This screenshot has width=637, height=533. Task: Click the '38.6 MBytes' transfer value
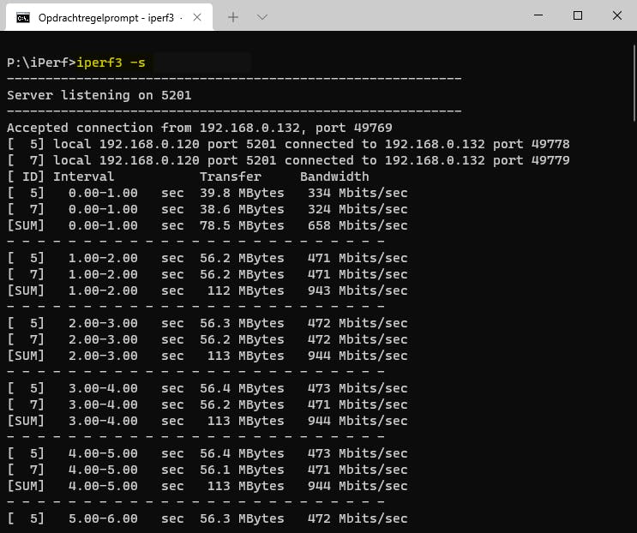[x=242, y=209]
